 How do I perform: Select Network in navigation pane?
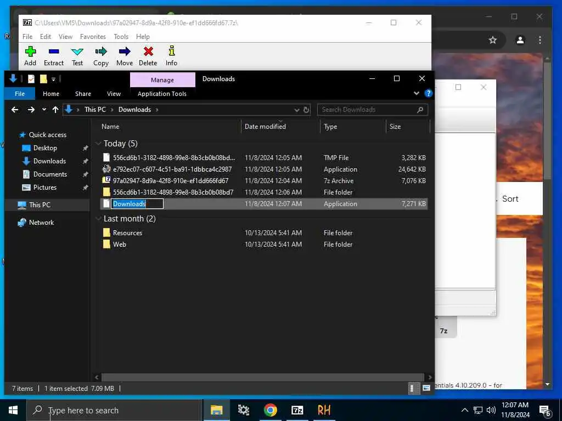41,223
